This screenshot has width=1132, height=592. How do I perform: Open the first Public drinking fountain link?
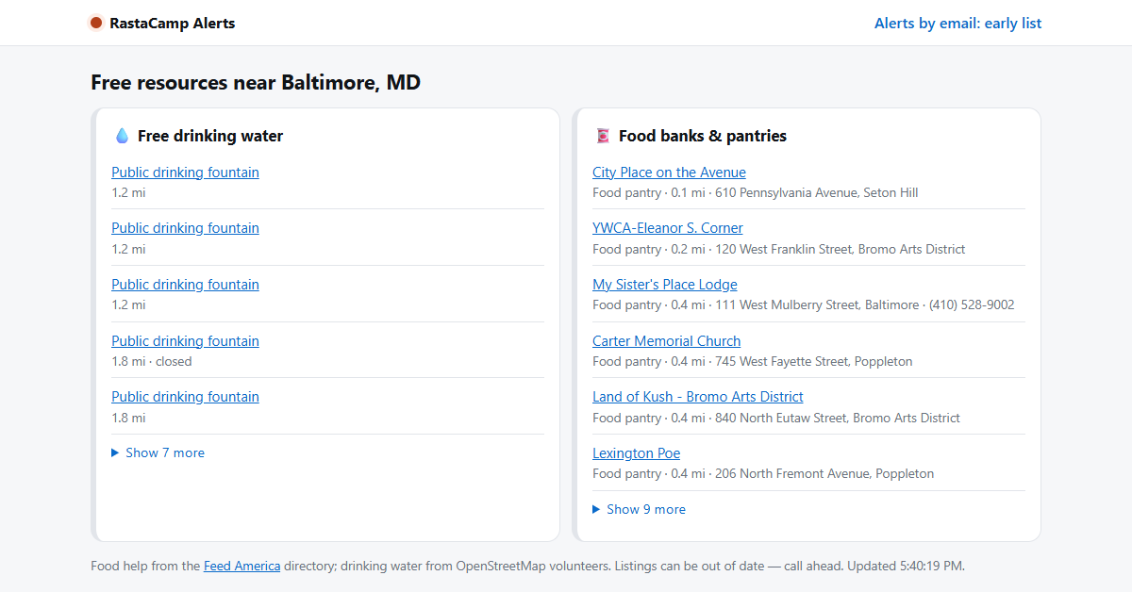(185, 173)
